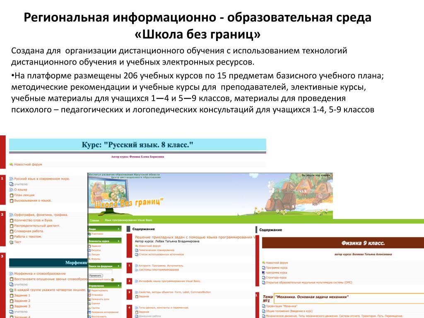Collapse the Люди block
The width and height of the screenshot is (424, 318).
click(118, 229)
